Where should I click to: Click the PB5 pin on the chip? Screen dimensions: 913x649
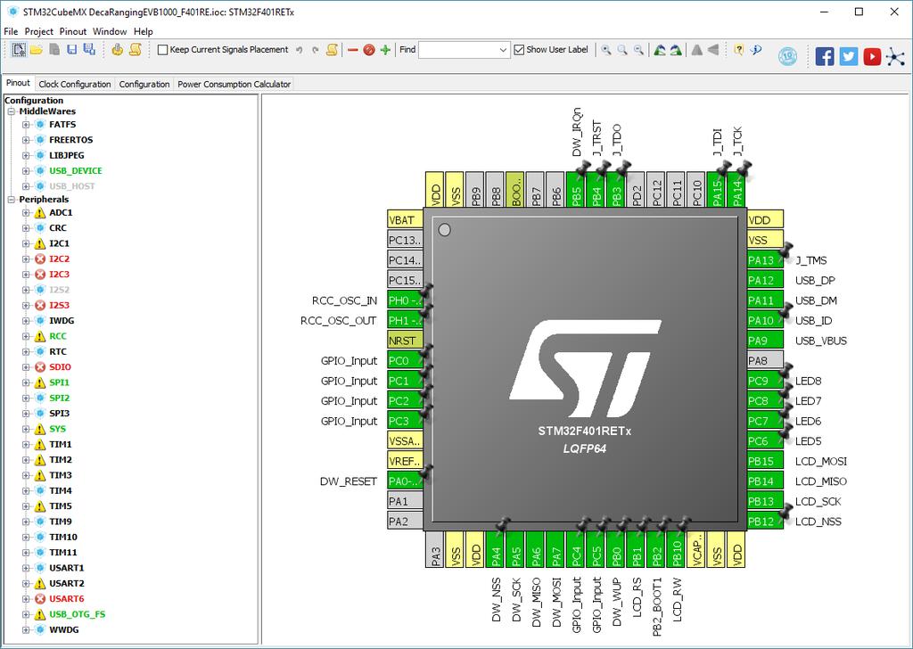click(x=577, y=189)
